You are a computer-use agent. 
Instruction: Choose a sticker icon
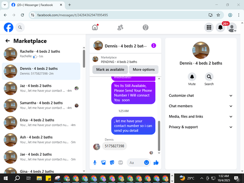[x=112, y=163]
